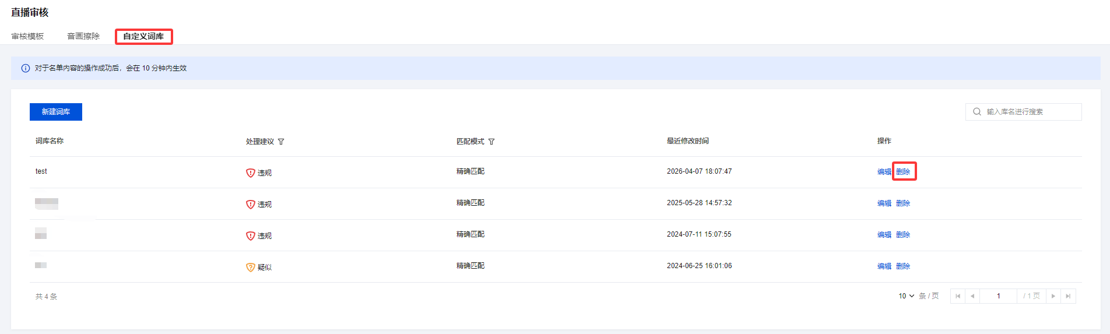Click the 操作 column header

pyautogui.click(x=884, y=141)
